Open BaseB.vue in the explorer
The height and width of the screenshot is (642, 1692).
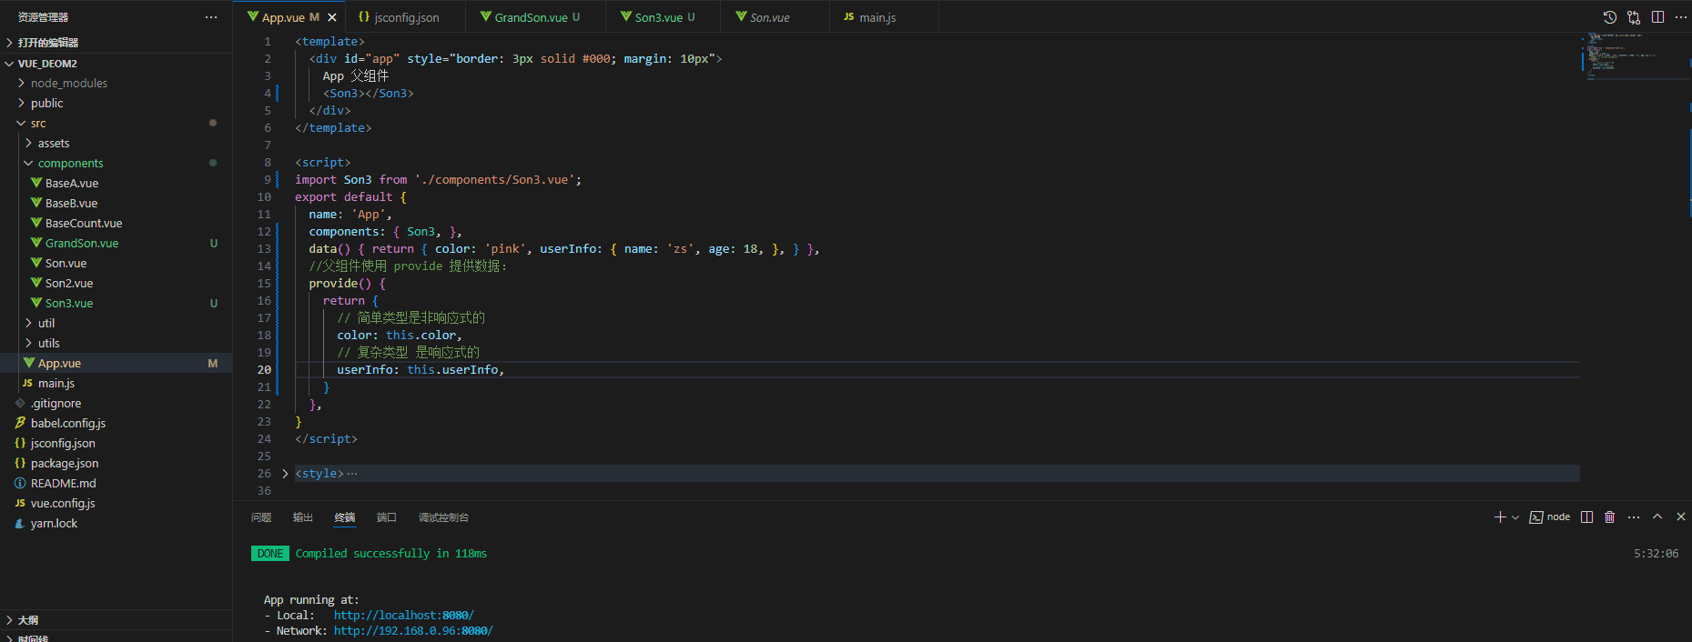click(x=116, y=203)
